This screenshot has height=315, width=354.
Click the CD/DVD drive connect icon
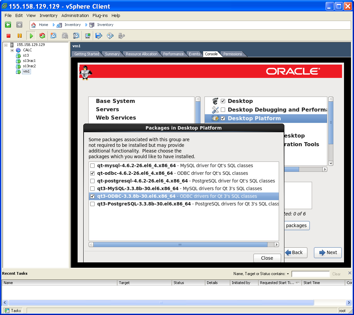[110, 36]
